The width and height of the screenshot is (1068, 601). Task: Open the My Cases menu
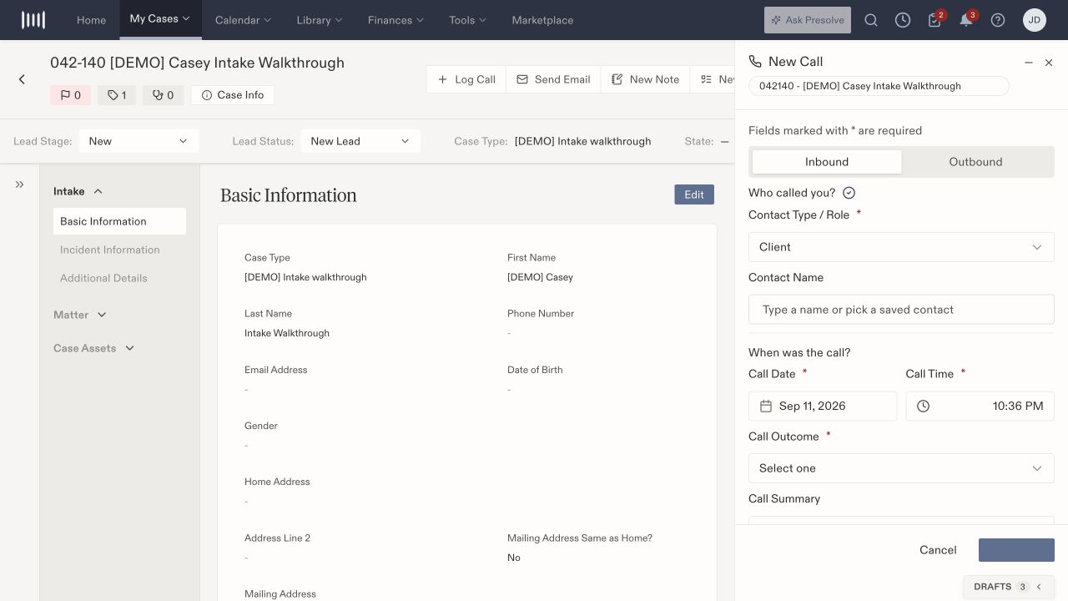160,19
